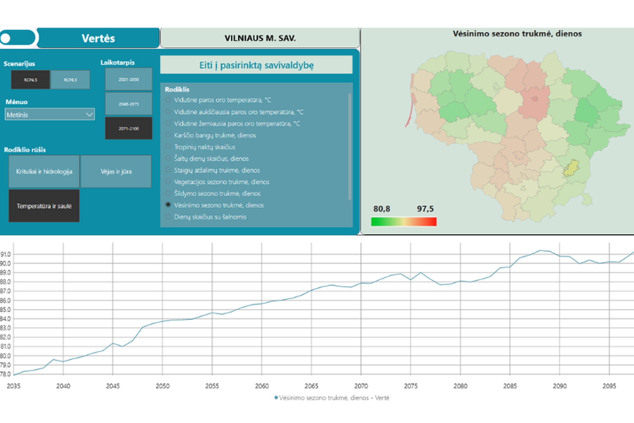This screenshot has width=634, height=423.
Task: Choose the 2021-2050 time period
Action: 129,79
